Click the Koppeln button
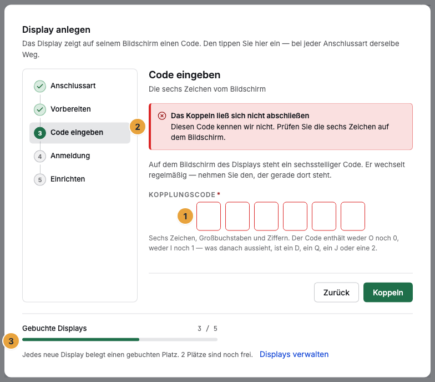The width and height of the screenshot is (435, 382). coord(388,292)
